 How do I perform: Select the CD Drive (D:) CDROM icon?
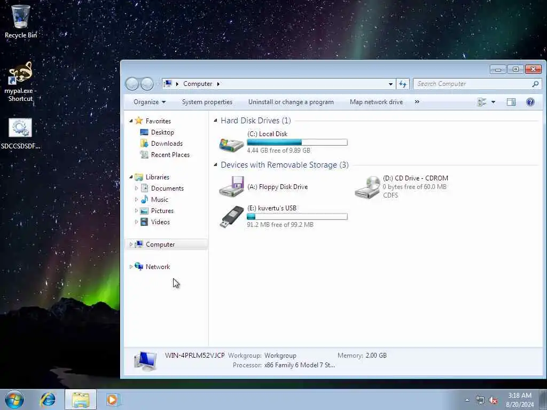[x=368, y=187]
